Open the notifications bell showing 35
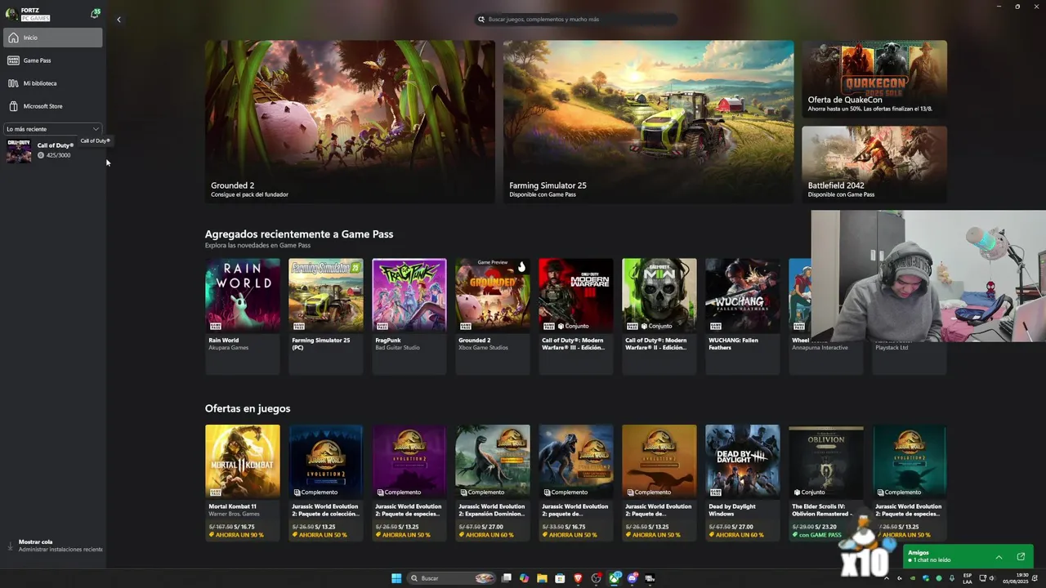1046x588 pixels. click(x=95, y=14)
